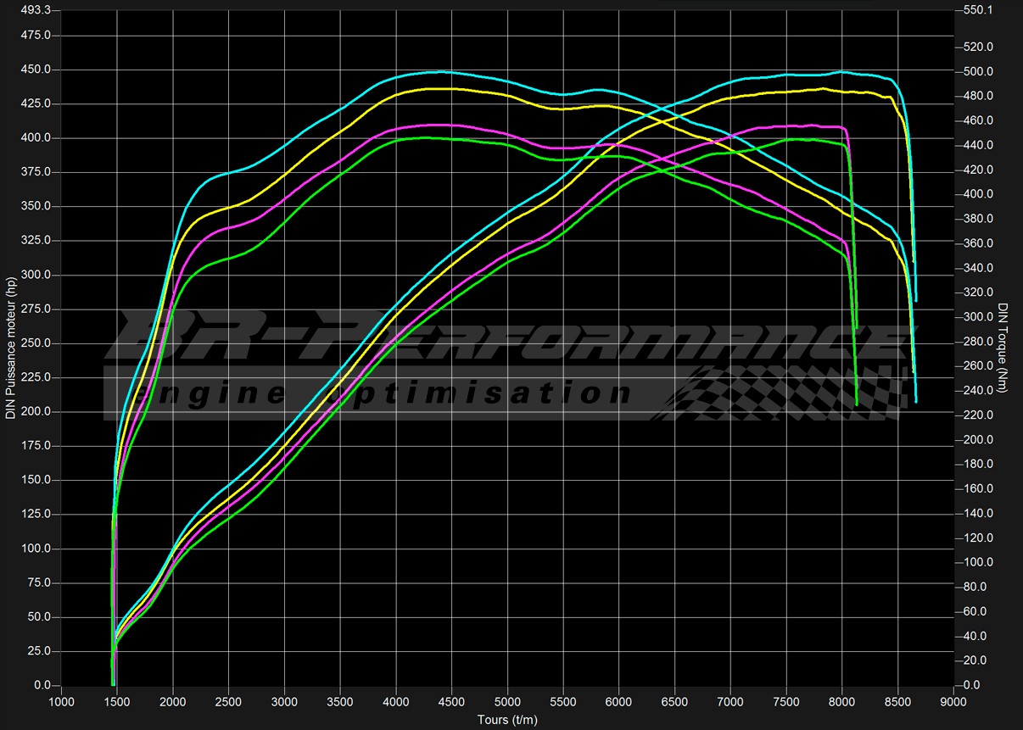This screenshot has height=730, width=1023.
Task: Click the 5000 tick on the RPM axis
Action: pos(507,702)
